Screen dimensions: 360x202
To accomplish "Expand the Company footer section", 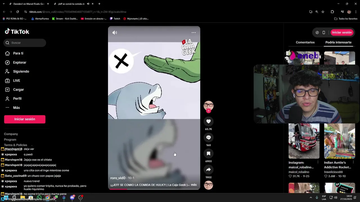I will [11, 134].
